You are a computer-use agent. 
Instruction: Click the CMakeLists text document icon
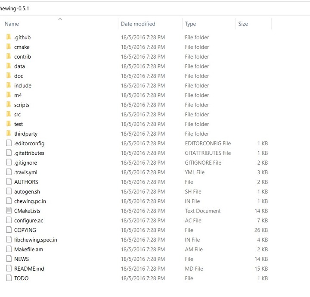tap(9, 210)
